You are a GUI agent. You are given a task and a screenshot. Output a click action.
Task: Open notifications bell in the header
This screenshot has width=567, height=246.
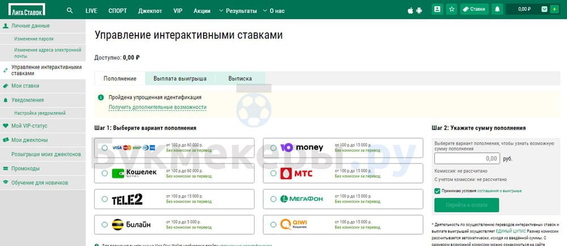point(497,10)
